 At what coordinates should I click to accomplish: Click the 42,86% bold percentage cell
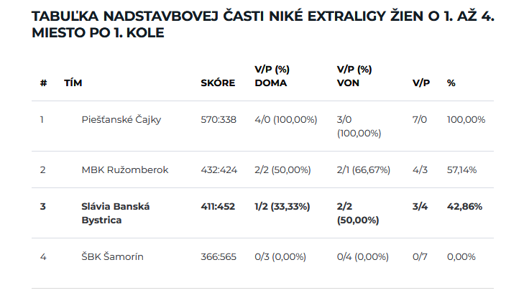[464, 207]
